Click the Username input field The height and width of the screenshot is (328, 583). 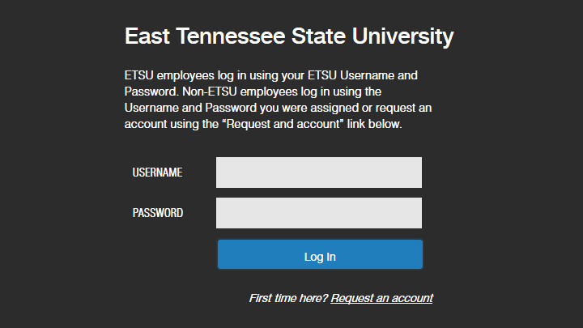(x=319, y=173)
